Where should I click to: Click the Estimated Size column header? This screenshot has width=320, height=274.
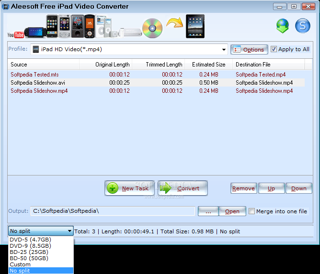coord(209,65)
